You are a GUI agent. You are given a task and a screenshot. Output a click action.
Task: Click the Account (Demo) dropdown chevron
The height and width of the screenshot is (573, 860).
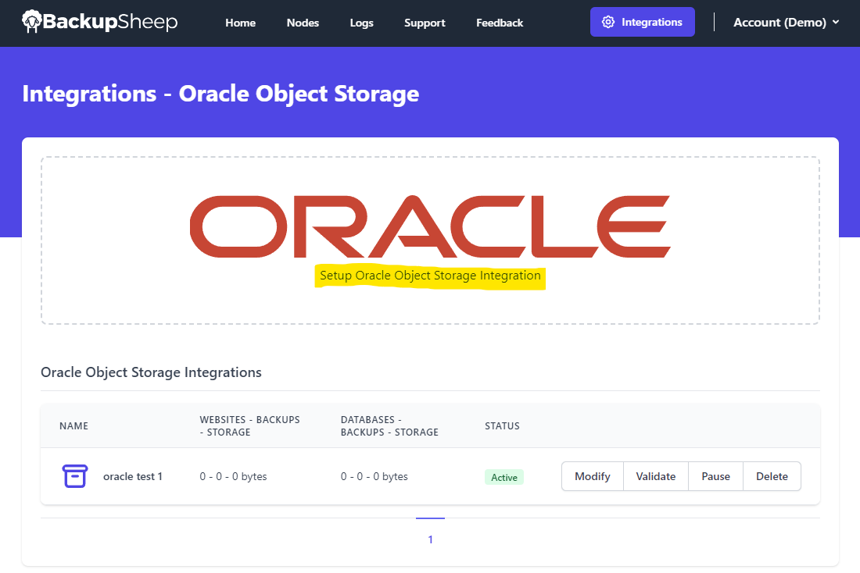tap(835, 22)
